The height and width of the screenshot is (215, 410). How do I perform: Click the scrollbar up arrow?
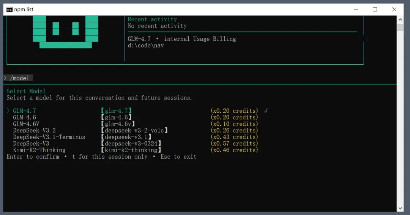(400, 20)
